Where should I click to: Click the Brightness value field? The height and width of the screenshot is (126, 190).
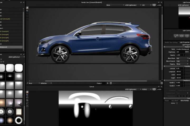(180, 52)
